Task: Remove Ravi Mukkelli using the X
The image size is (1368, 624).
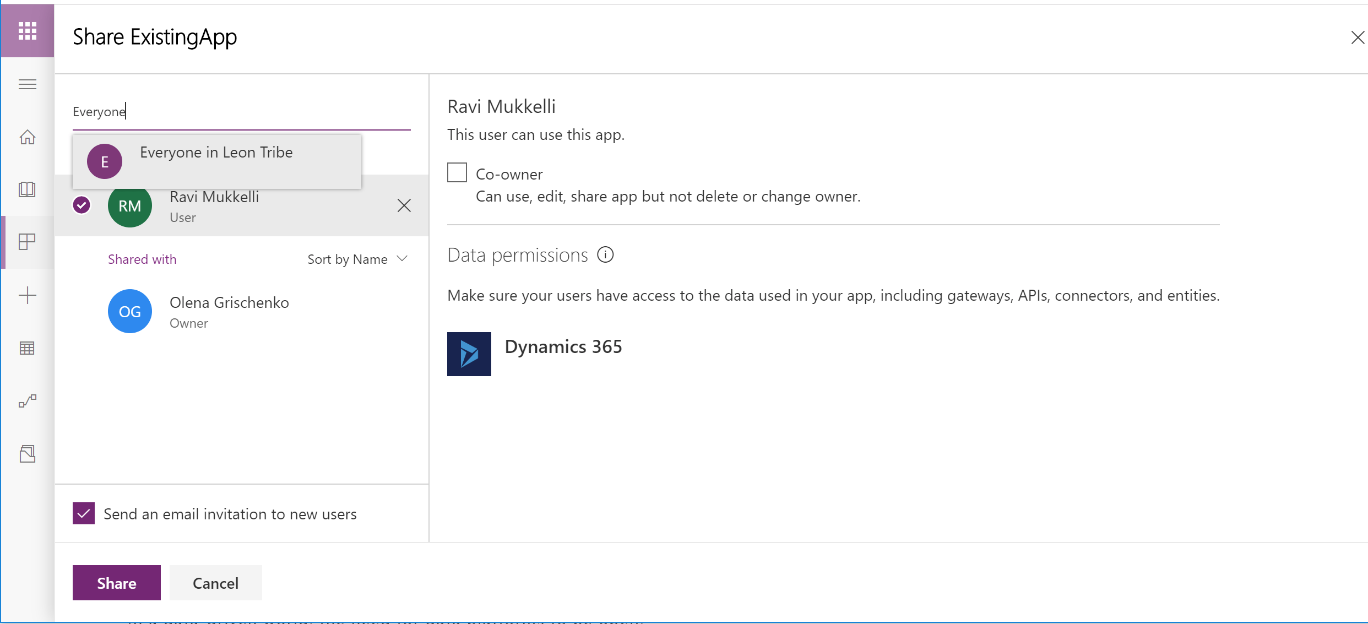Action: tap(404, 205)
